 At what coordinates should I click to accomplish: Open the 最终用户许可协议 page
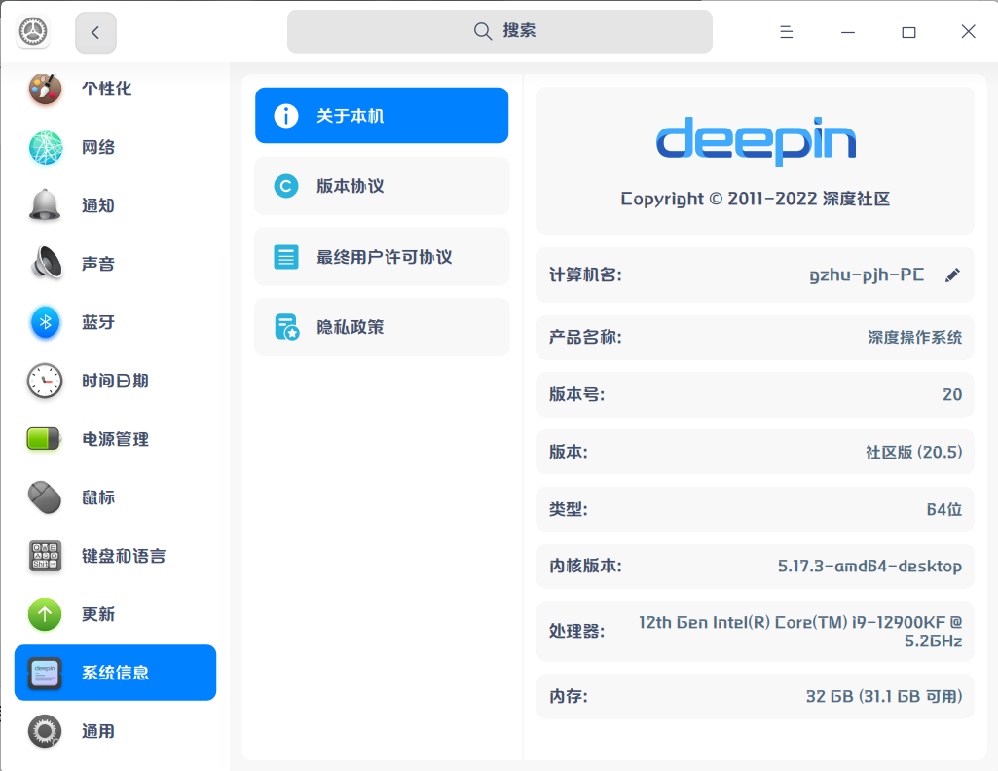click(x=382, y=257)
